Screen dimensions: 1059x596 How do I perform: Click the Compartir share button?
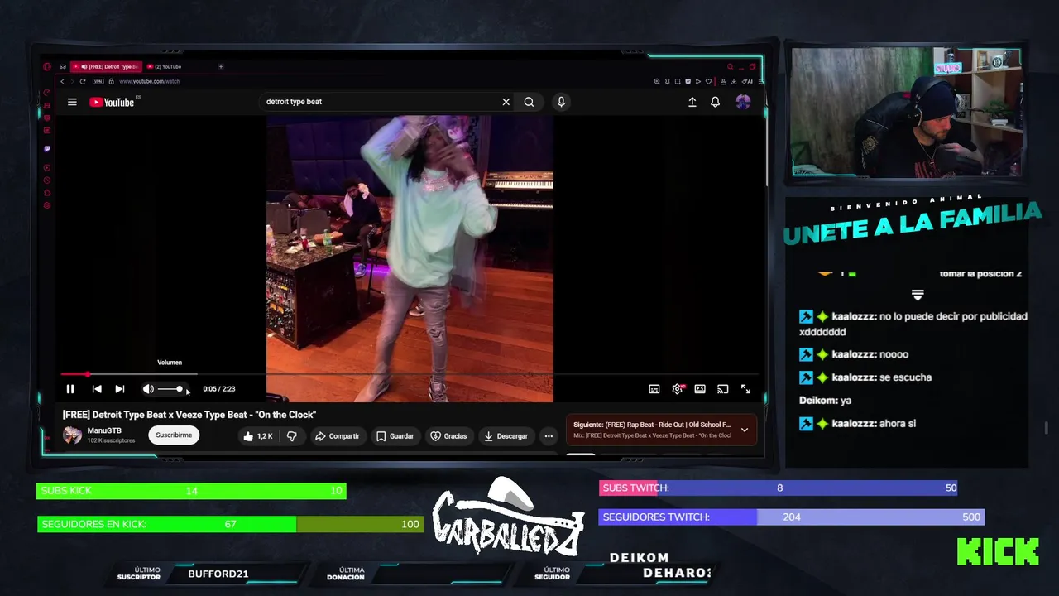(337, 436)
